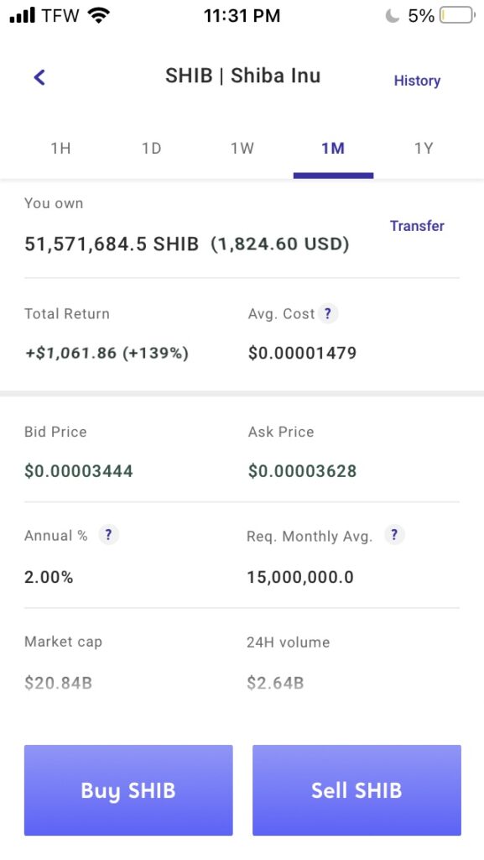Image resolution: width=484 pixels, height=860 pixels.
Task: Switch to the 1D timeframe tab
Action: (152, 149)
